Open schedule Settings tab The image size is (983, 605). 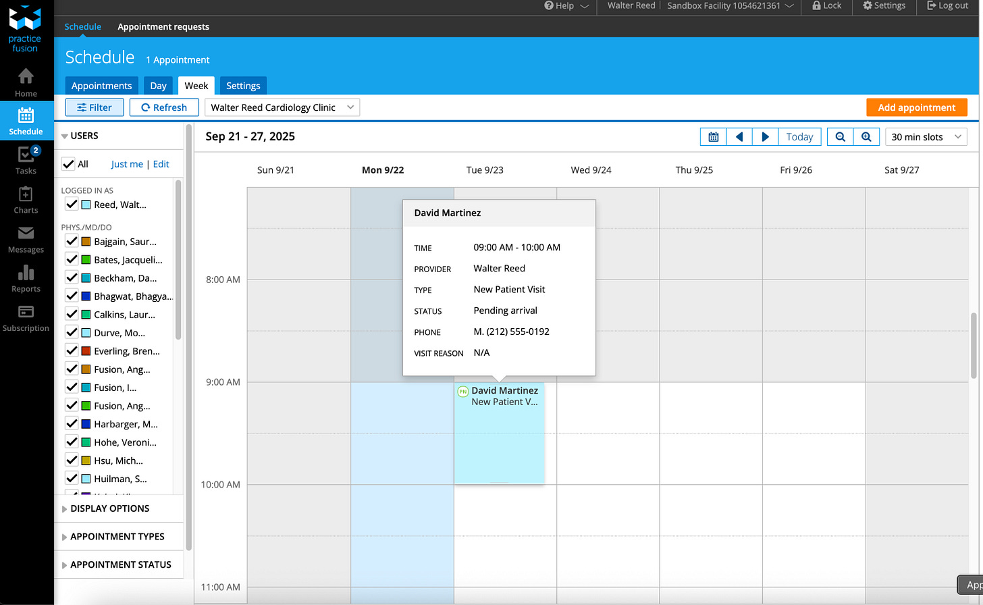coord(243,86)
